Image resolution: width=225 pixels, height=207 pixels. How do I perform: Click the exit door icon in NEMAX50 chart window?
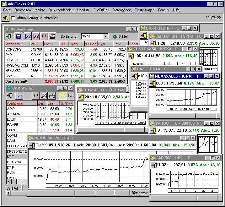(32, 145)
